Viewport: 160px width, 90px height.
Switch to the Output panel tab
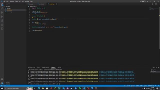[x=38, y=67]
